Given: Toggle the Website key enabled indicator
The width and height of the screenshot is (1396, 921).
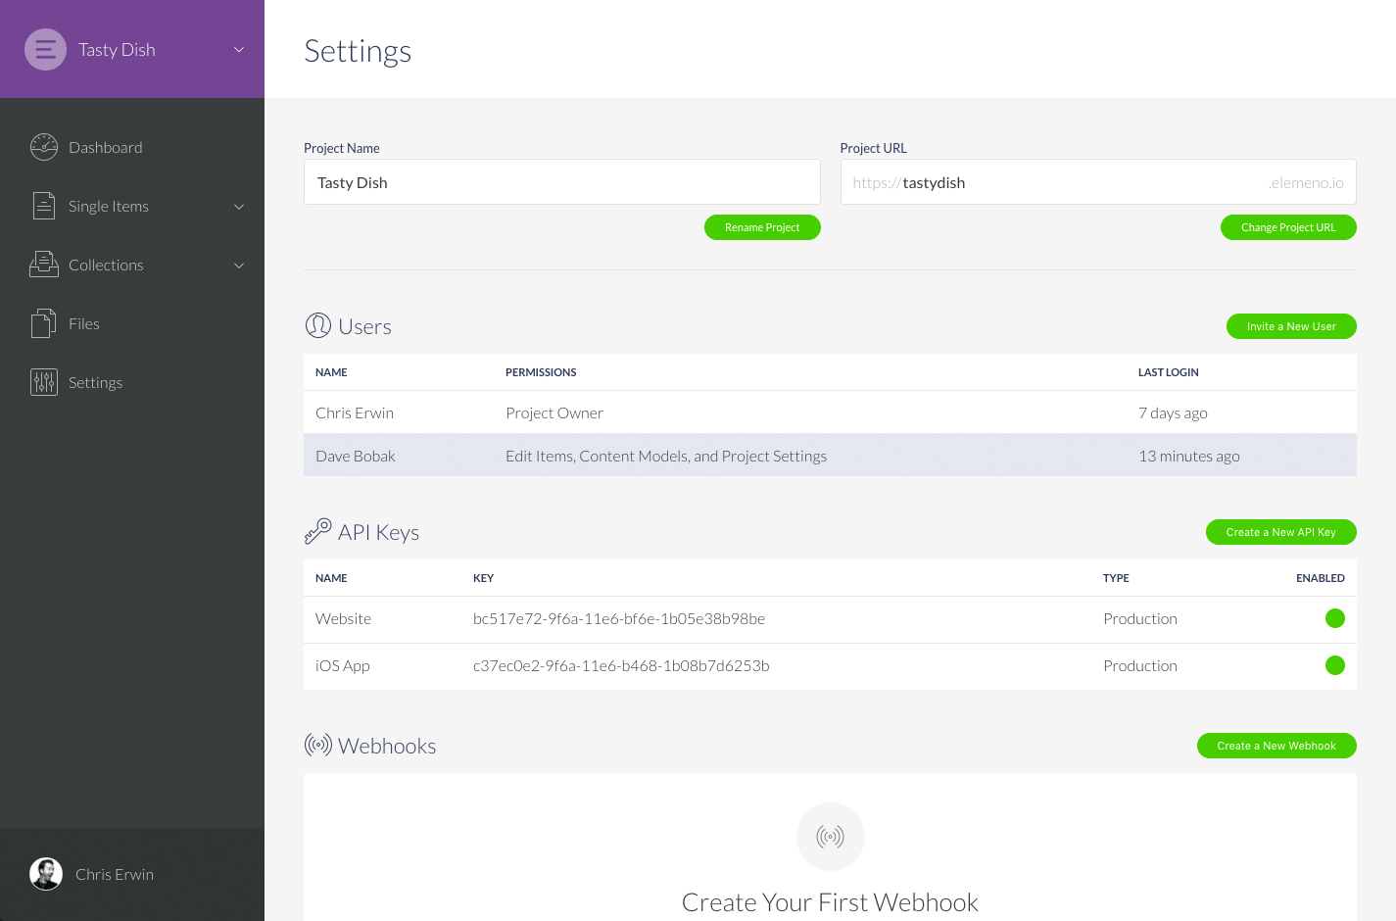Looking at the screenshot, I should (1335, 618).
